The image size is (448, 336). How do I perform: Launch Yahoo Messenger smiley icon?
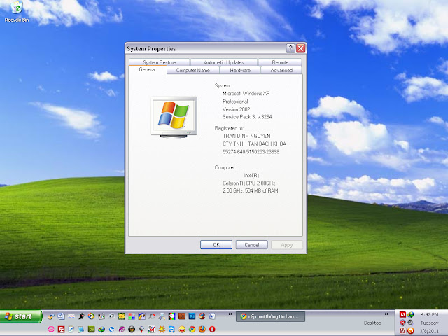point(182,329)
